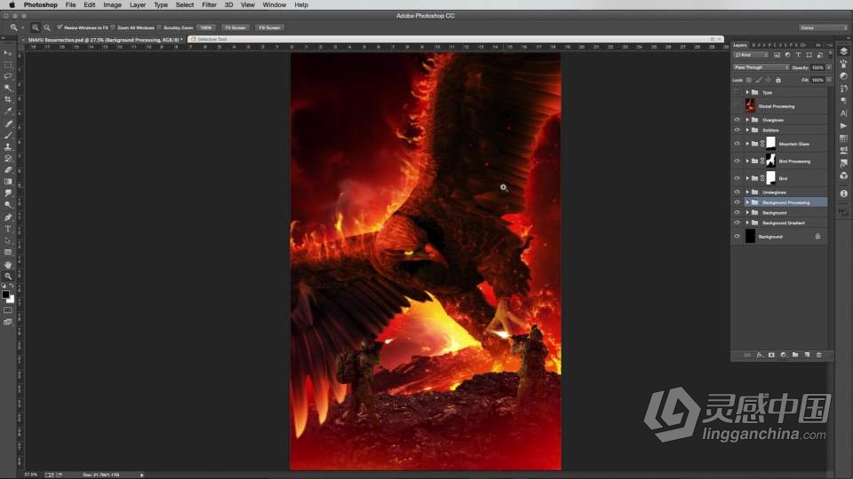This screenshot has height=479, width=853.
Task: Click the Bird Processing layer mask thumbnail
Action: 771,161
